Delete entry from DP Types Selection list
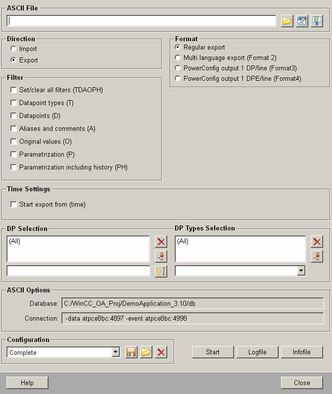332x394 pixels. tap(317, 242)
